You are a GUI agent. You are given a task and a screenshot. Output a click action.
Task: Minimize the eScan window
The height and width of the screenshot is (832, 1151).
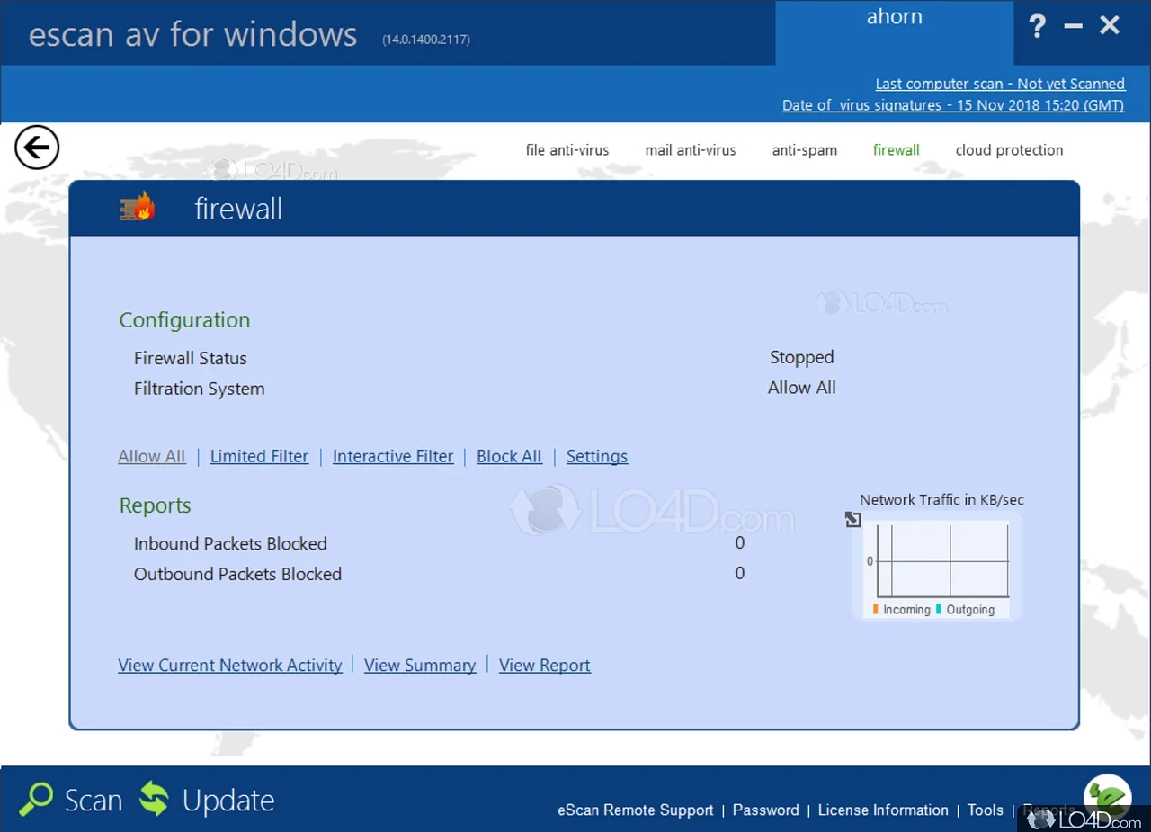1073,26
